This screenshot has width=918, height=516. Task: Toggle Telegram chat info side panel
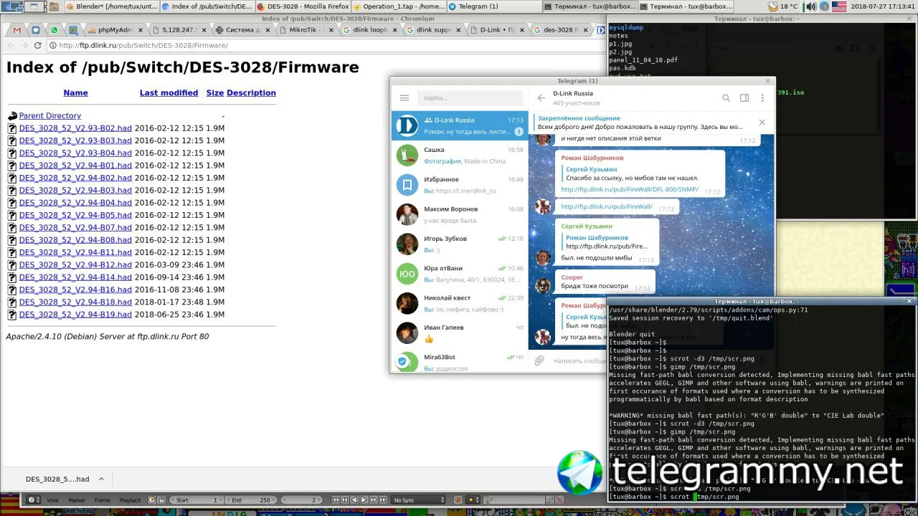click(744, 98)
